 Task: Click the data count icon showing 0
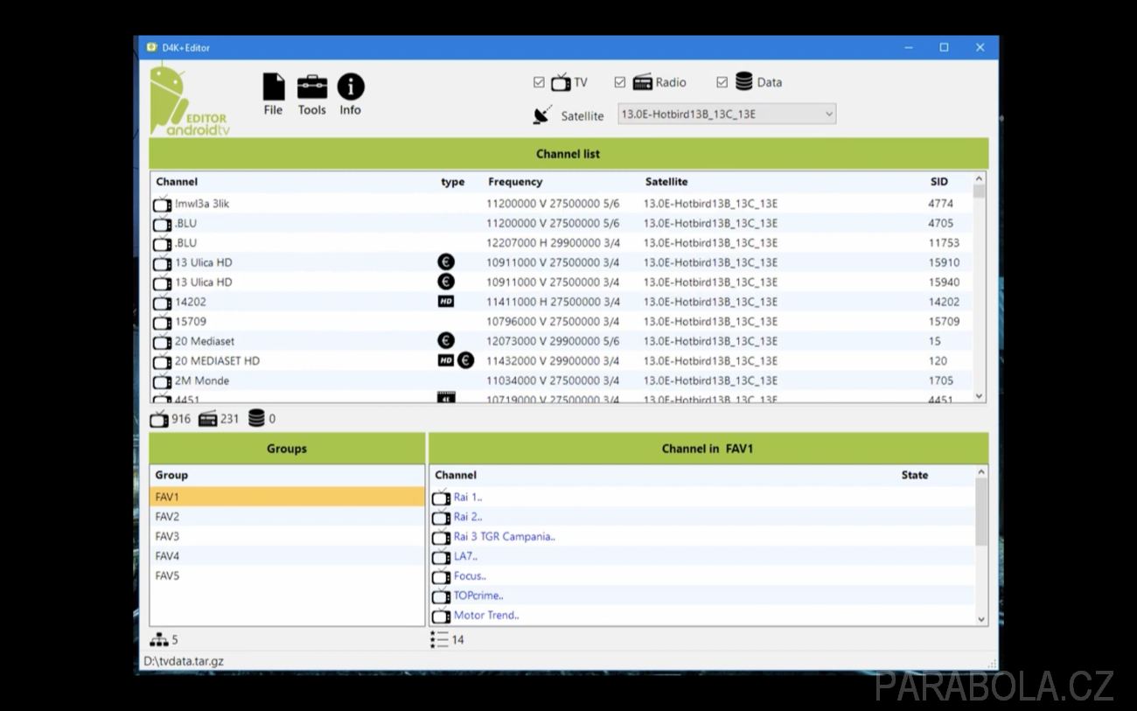[256, 419]
